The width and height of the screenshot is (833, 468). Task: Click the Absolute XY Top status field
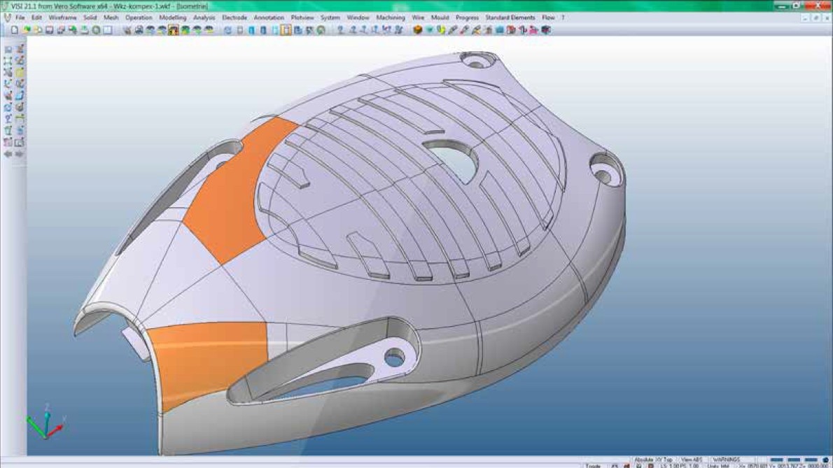(653, 460)
